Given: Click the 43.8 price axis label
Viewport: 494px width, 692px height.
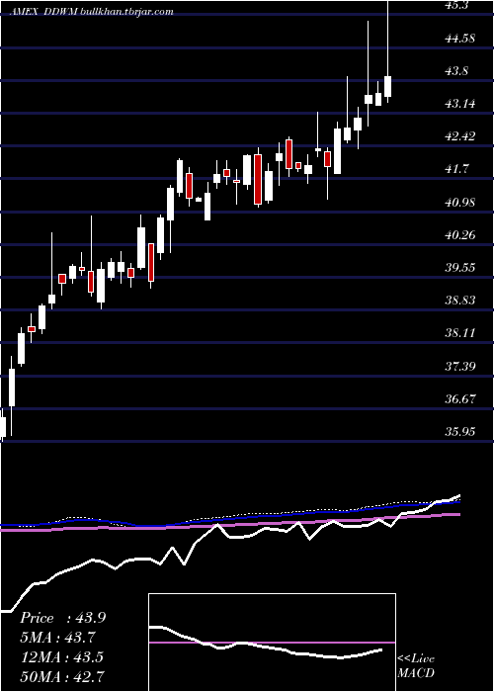Looking at the screenshot, I should point(458,70).
